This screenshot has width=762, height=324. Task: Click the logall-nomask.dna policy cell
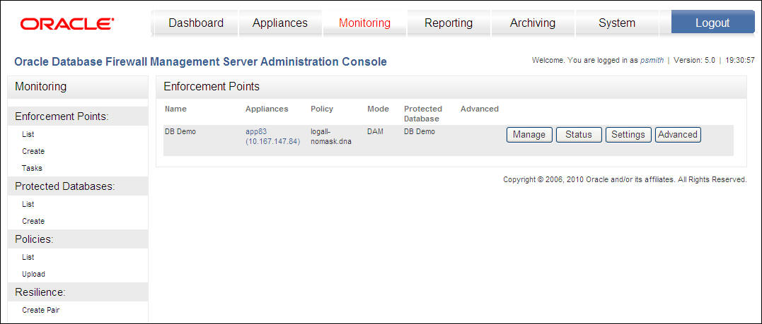point(330,136)
